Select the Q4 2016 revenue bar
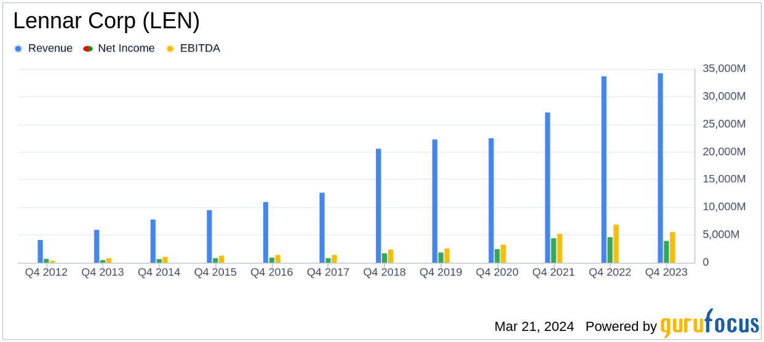Image resolution: width=764 pixels, height=342 pixels. tap(266, 233)
